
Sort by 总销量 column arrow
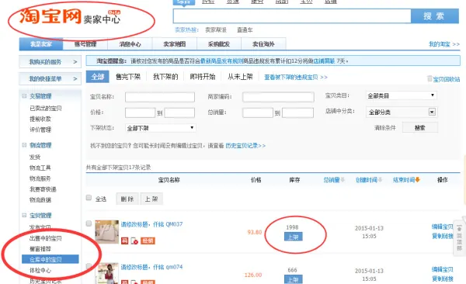click(x=343, y=180)
